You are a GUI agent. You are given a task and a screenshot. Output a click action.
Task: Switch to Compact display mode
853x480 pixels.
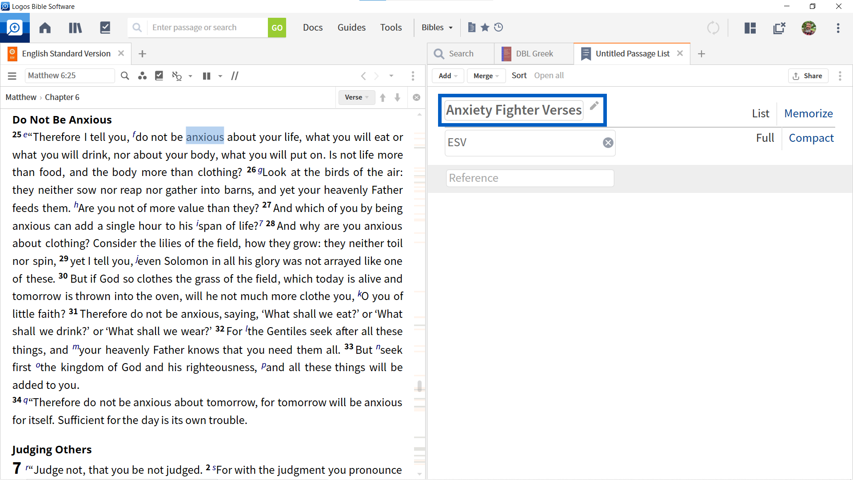coord(811,138)
